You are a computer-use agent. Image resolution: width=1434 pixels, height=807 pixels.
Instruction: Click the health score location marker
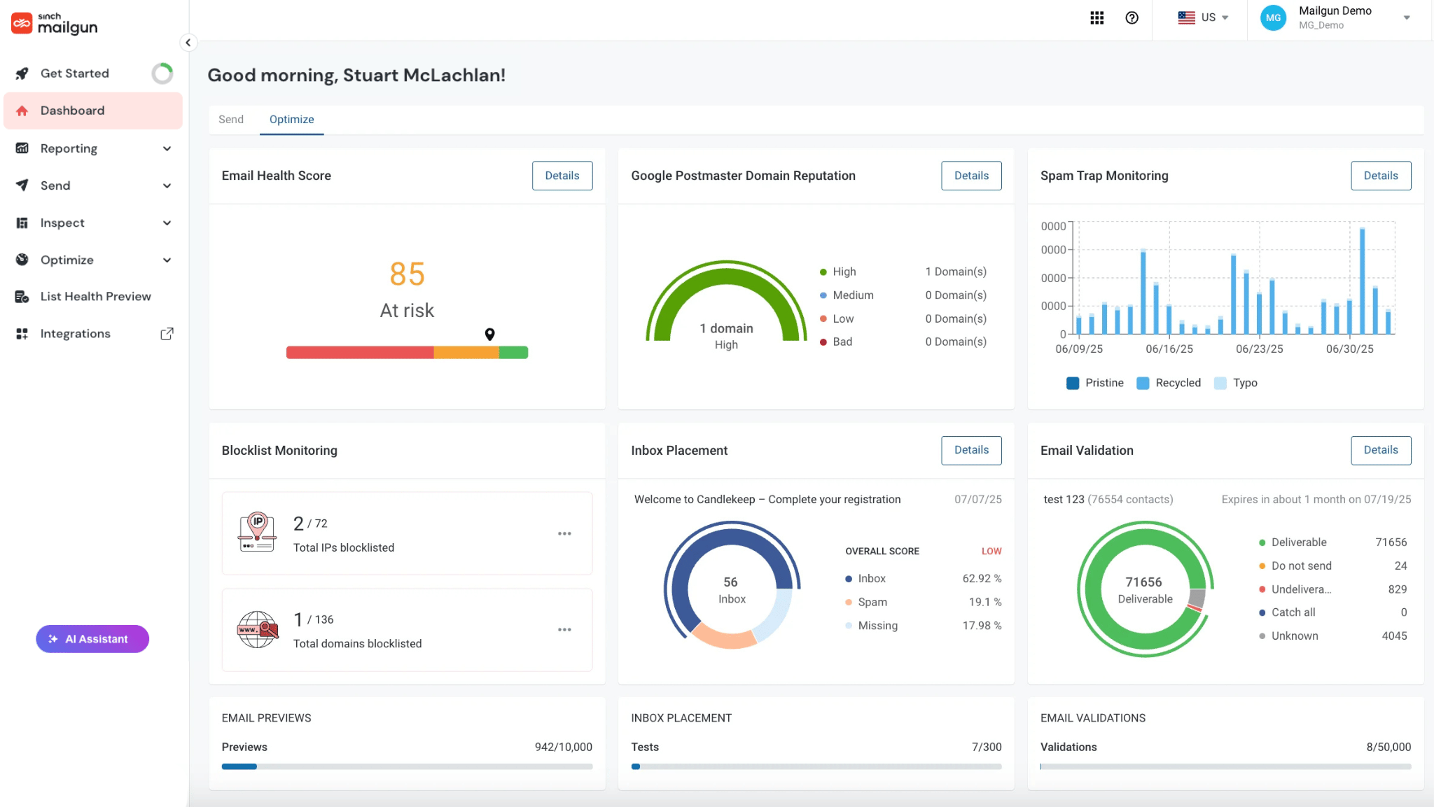pyautogui.click(x=489, y=335)
